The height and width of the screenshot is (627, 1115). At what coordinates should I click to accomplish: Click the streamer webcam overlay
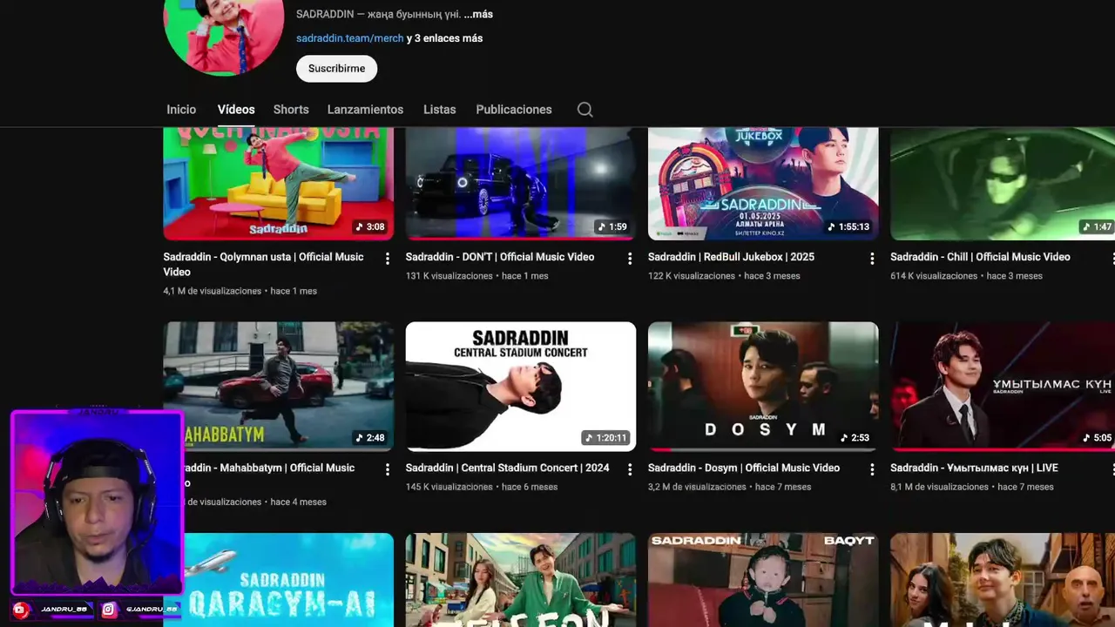click(x=97, y=502)
